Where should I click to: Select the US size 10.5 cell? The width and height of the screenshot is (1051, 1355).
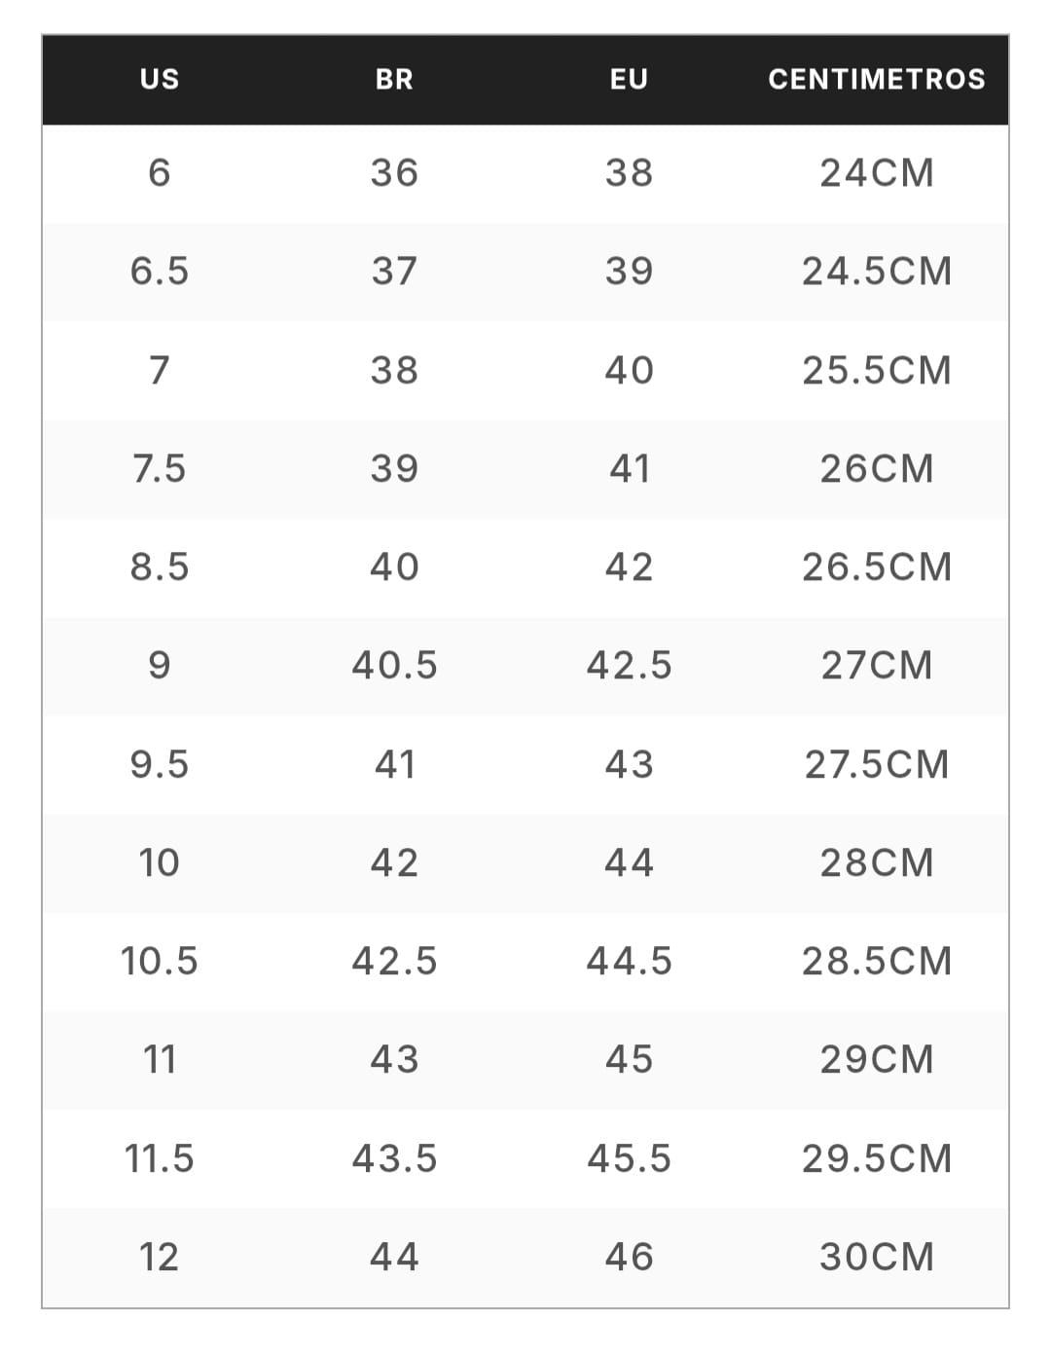[x=160, y=961]
